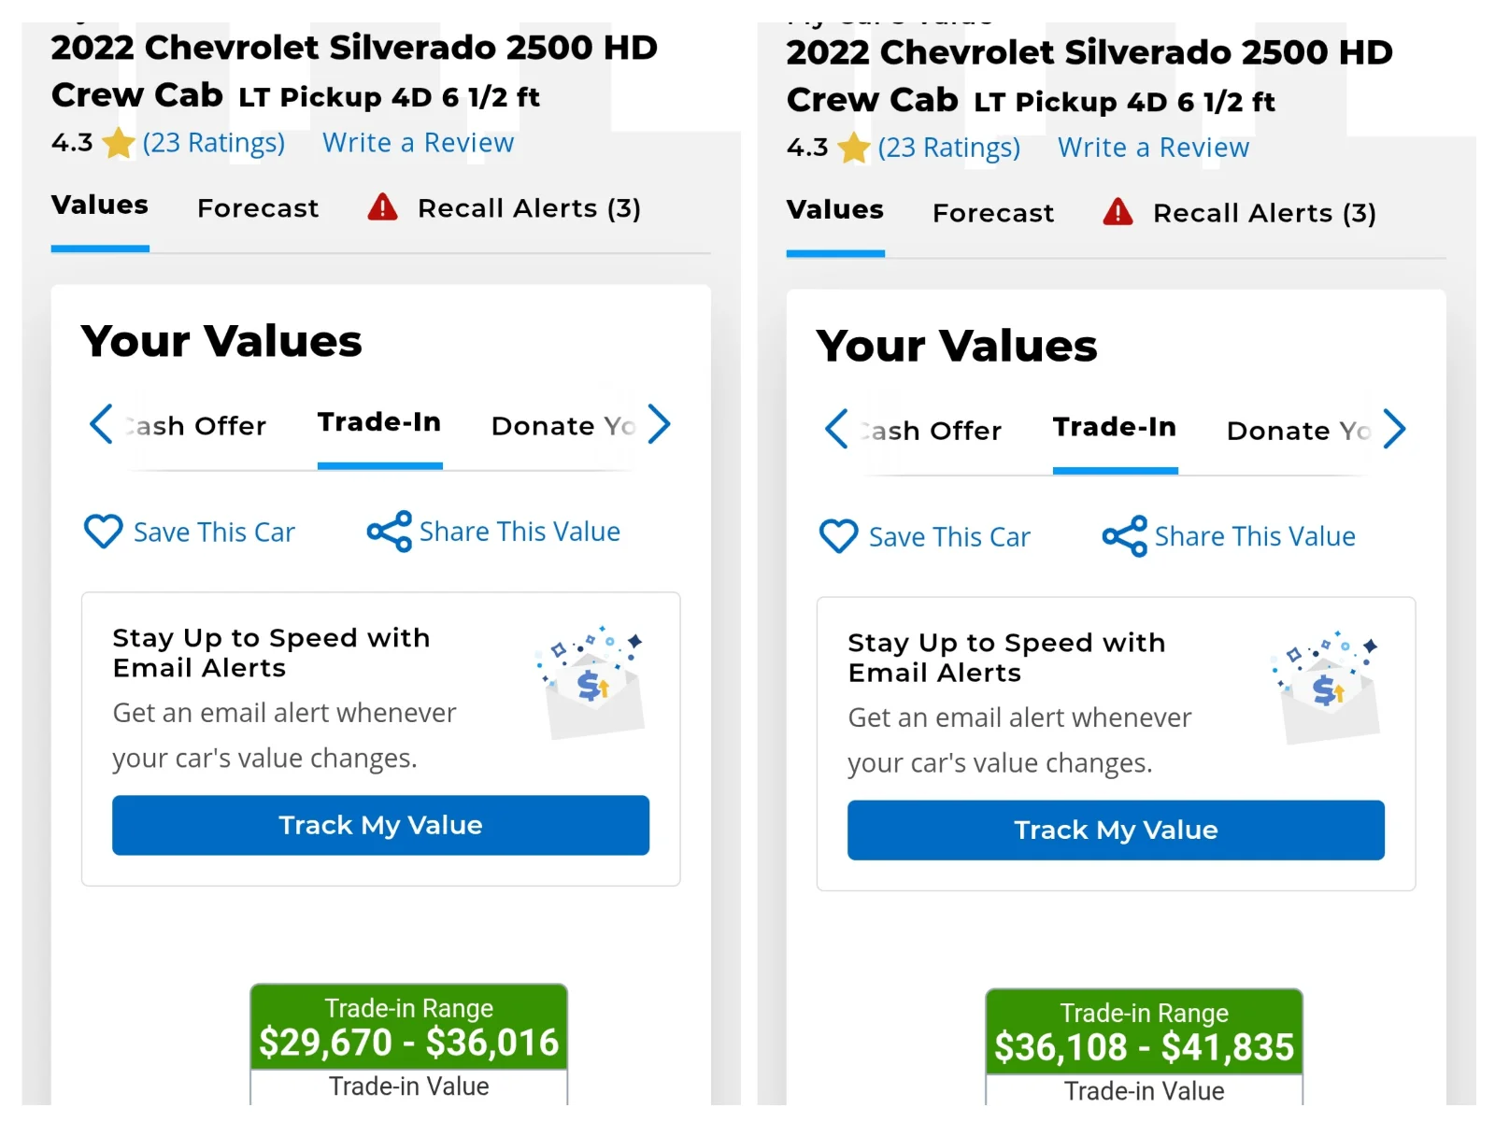
Task: Select Donate tab in the left panel
Action: click(x=562, y=426)
